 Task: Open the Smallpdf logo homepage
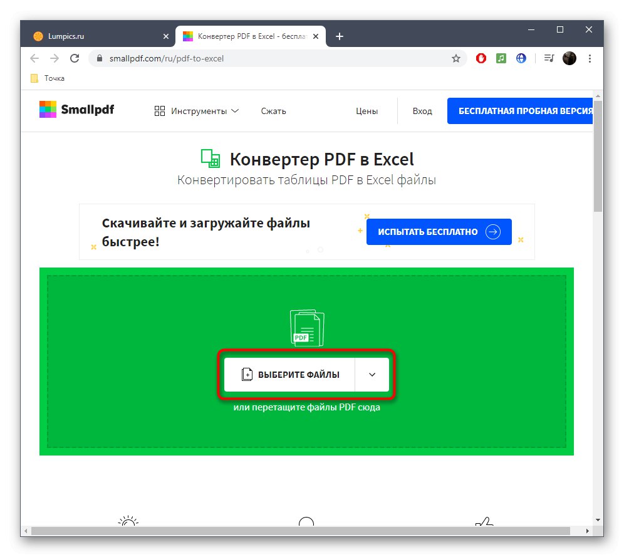(x=76, y=109)
